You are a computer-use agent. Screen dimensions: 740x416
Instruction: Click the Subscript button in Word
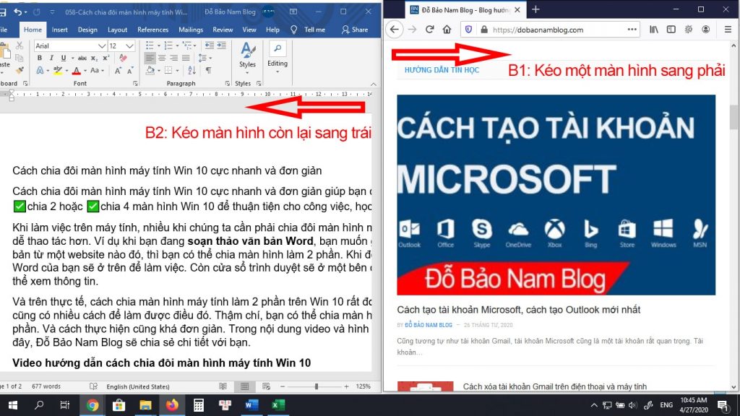(x=94, y=58)
